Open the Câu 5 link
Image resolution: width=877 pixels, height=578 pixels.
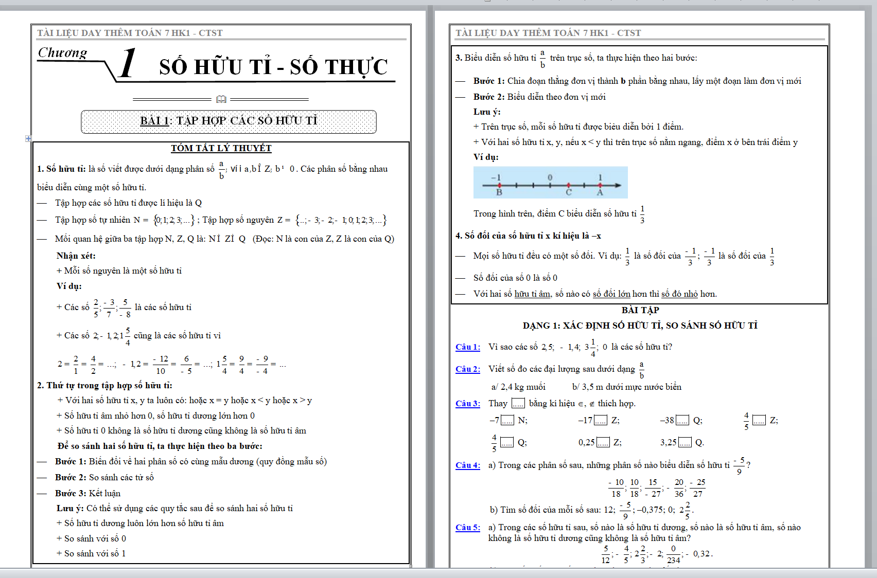[468, 528]
